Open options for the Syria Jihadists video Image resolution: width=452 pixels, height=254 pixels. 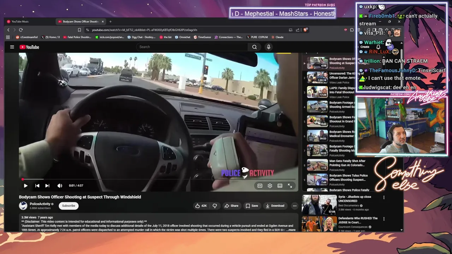(x=384, y=198)
